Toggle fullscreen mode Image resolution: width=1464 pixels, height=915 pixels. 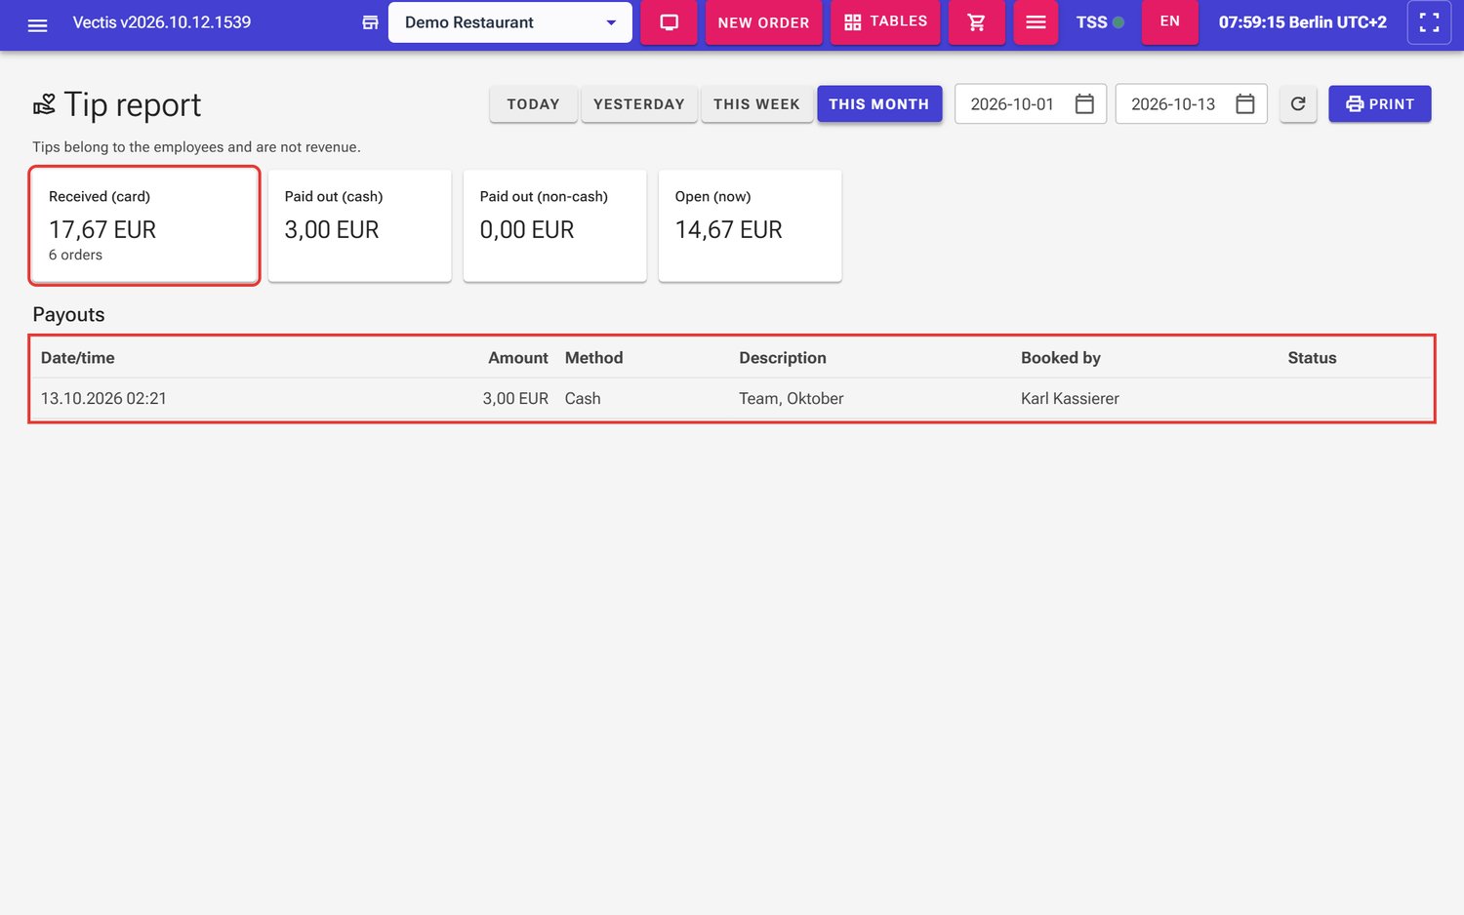[1429, 22]
